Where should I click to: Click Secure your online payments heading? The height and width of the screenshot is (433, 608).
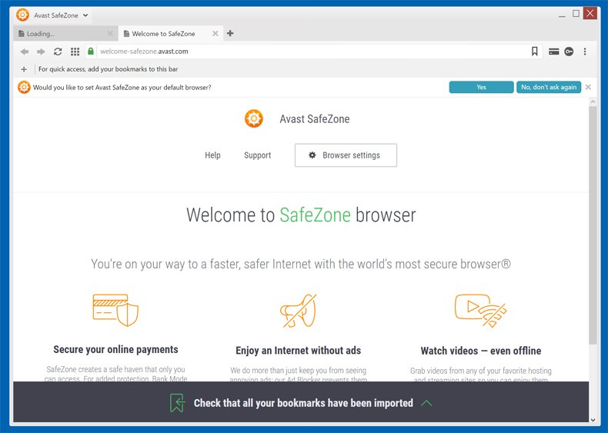115,350
